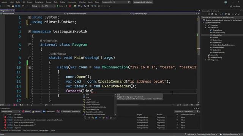This screenshot has width=243, height=136.
Task: Click the 0 referências link above Main
Action: pos(57,54)
